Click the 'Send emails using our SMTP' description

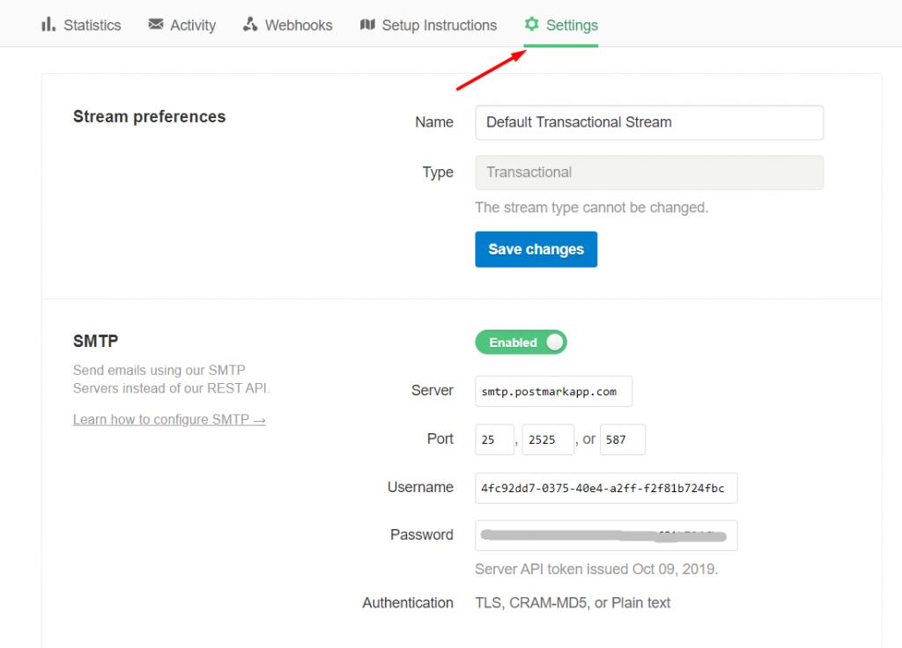coord(171,379)
